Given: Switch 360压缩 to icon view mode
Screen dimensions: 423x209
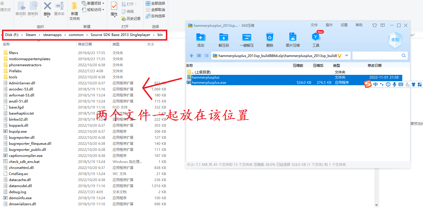Looking at the screenshot, I should click(199, 56).
